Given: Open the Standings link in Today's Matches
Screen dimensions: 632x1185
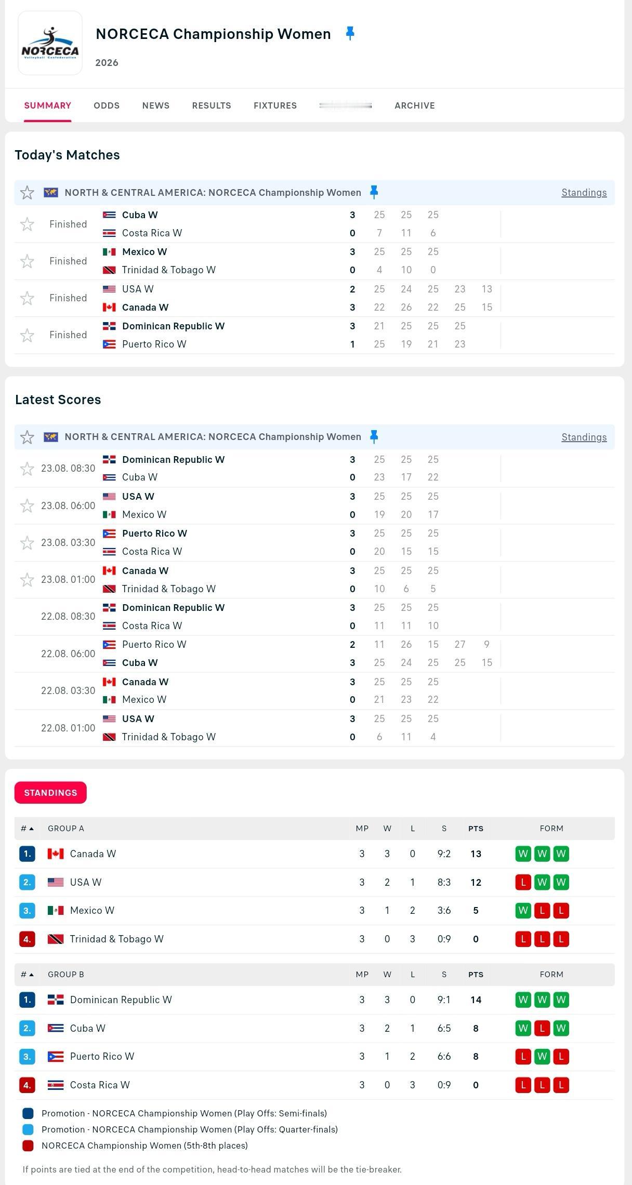Looking at the screenshot, I should [x=584, y=193].
